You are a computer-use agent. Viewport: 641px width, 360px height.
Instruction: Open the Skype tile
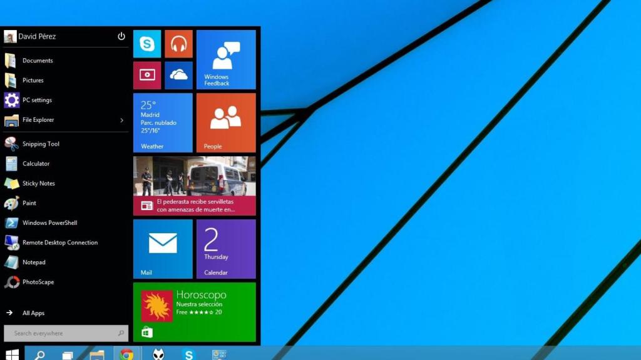pyautogui.click(x=147, y=44)
